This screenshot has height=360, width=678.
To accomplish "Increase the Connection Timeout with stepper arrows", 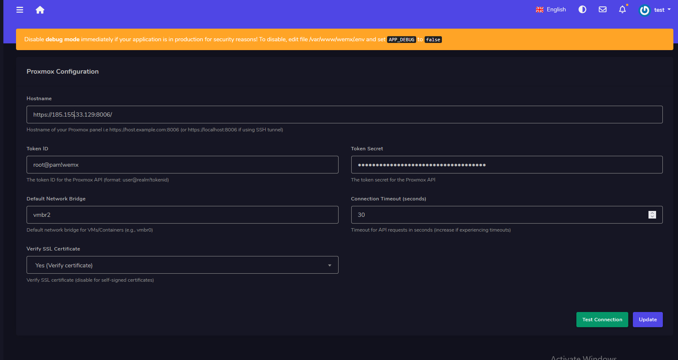I will [652, 213].
